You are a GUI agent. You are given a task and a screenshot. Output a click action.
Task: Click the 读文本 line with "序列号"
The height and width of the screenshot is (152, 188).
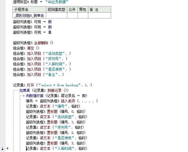(55, 127)
